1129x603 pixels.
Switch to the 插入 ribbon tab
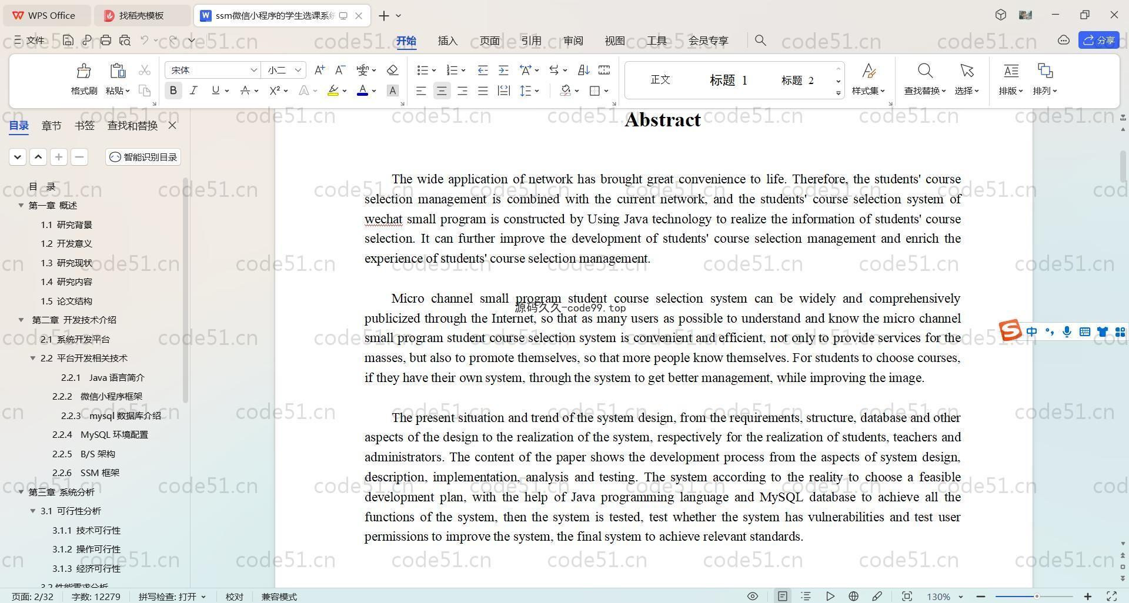pos(447,41)
